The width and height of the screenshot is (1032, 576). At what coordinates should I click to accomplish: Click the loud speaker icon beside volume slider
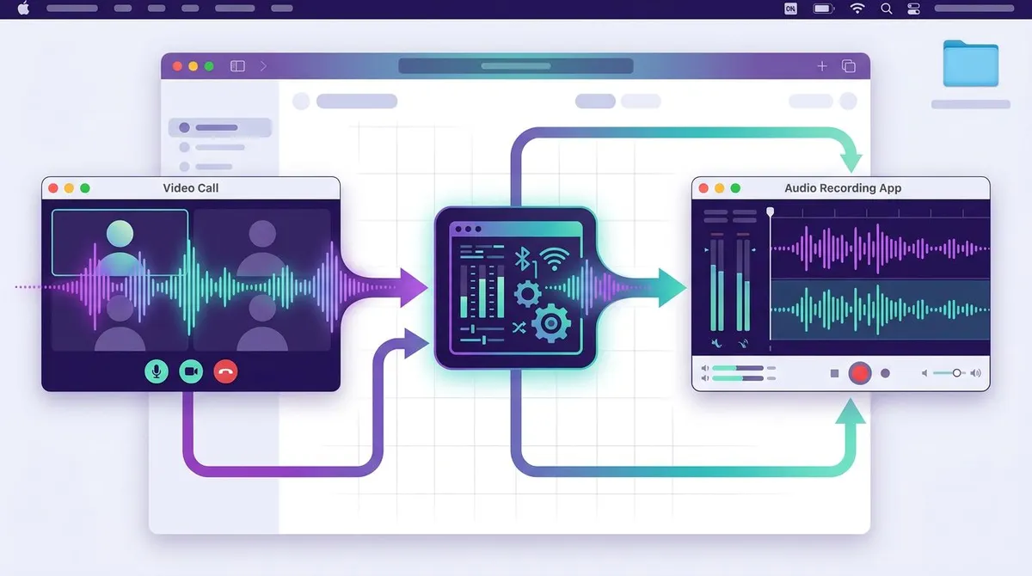pos(975,373)
